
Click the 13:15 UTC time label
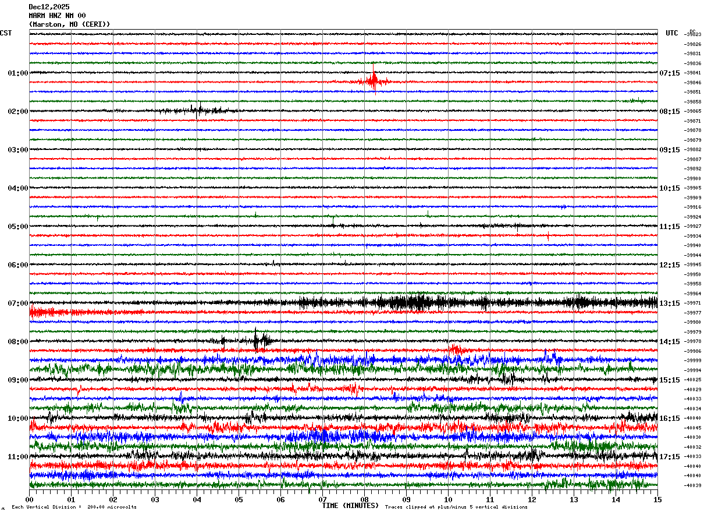click(669, 303)
